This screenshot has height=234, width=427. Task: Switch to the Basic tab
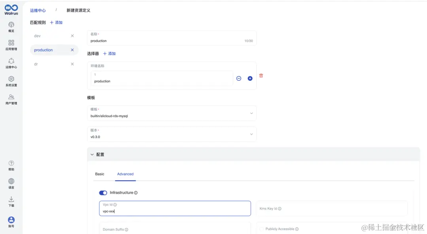[x=100, y=174]
